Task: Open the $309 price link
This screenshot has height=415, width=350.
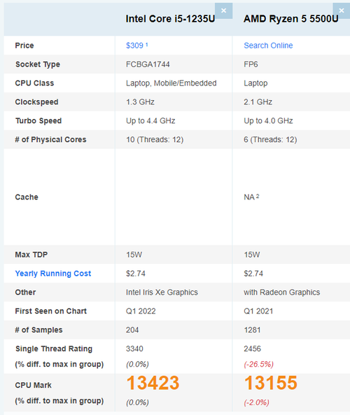Action: pyautogui.click(x=134, y=45)
